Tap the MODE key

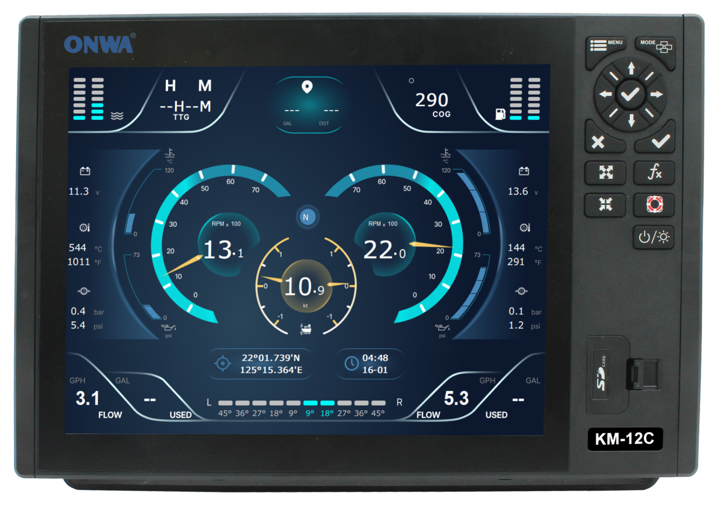(x=655, y=46)
